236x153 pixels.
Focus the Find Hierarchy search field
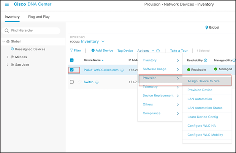coord(31,30)
